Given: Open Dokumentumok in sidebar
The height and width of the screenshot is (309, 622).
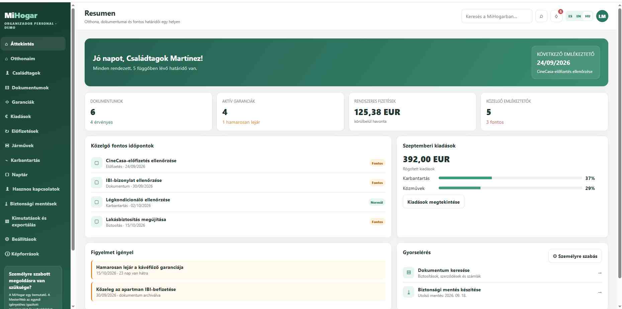Looking at the screenshot, I should click(x=33, y=88).
